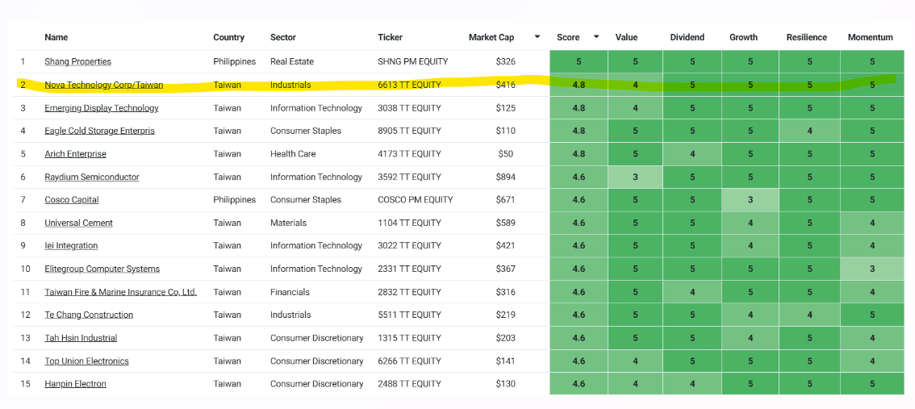This screenshot has width=915, height=409.
Task: Open the Universal Cement link
Action: click(79, 223)
